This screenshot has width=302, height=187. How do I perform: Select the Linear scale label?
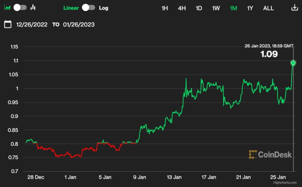click(x=71, y=8)
